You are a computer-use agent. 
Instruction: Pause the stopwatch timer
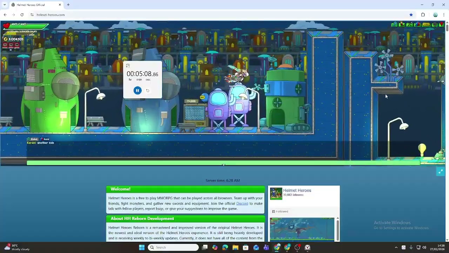[138, 91]
